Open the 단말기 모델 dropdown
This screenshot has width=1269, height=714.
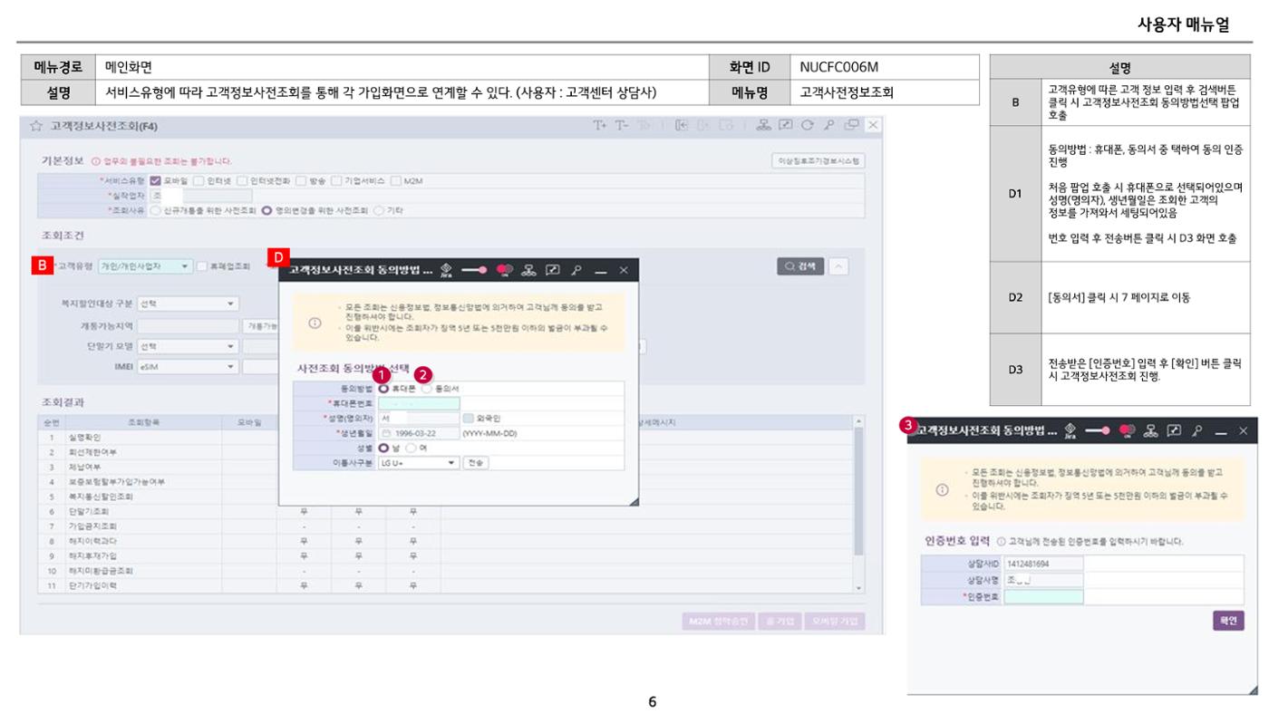point(189,346)
